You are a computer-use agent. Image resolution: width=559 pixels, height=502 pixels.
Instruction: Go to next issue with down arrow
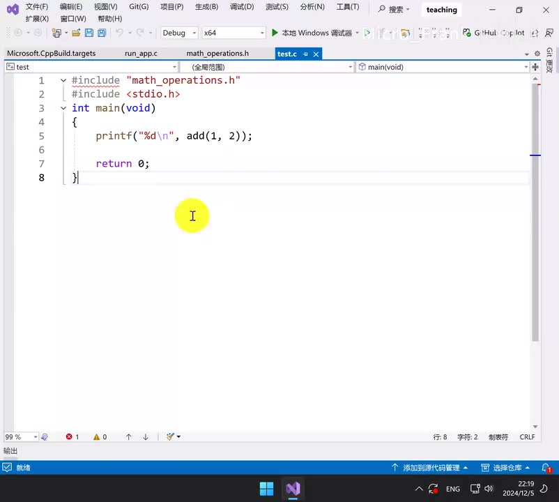click(146, 436)
